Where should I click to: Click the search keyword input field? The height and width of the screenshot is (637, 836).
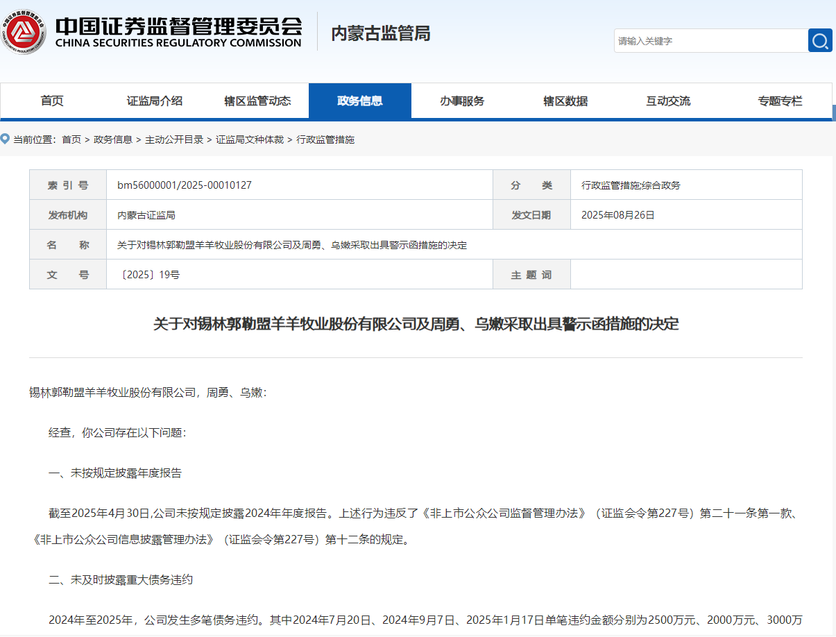(x=710, y=41)
